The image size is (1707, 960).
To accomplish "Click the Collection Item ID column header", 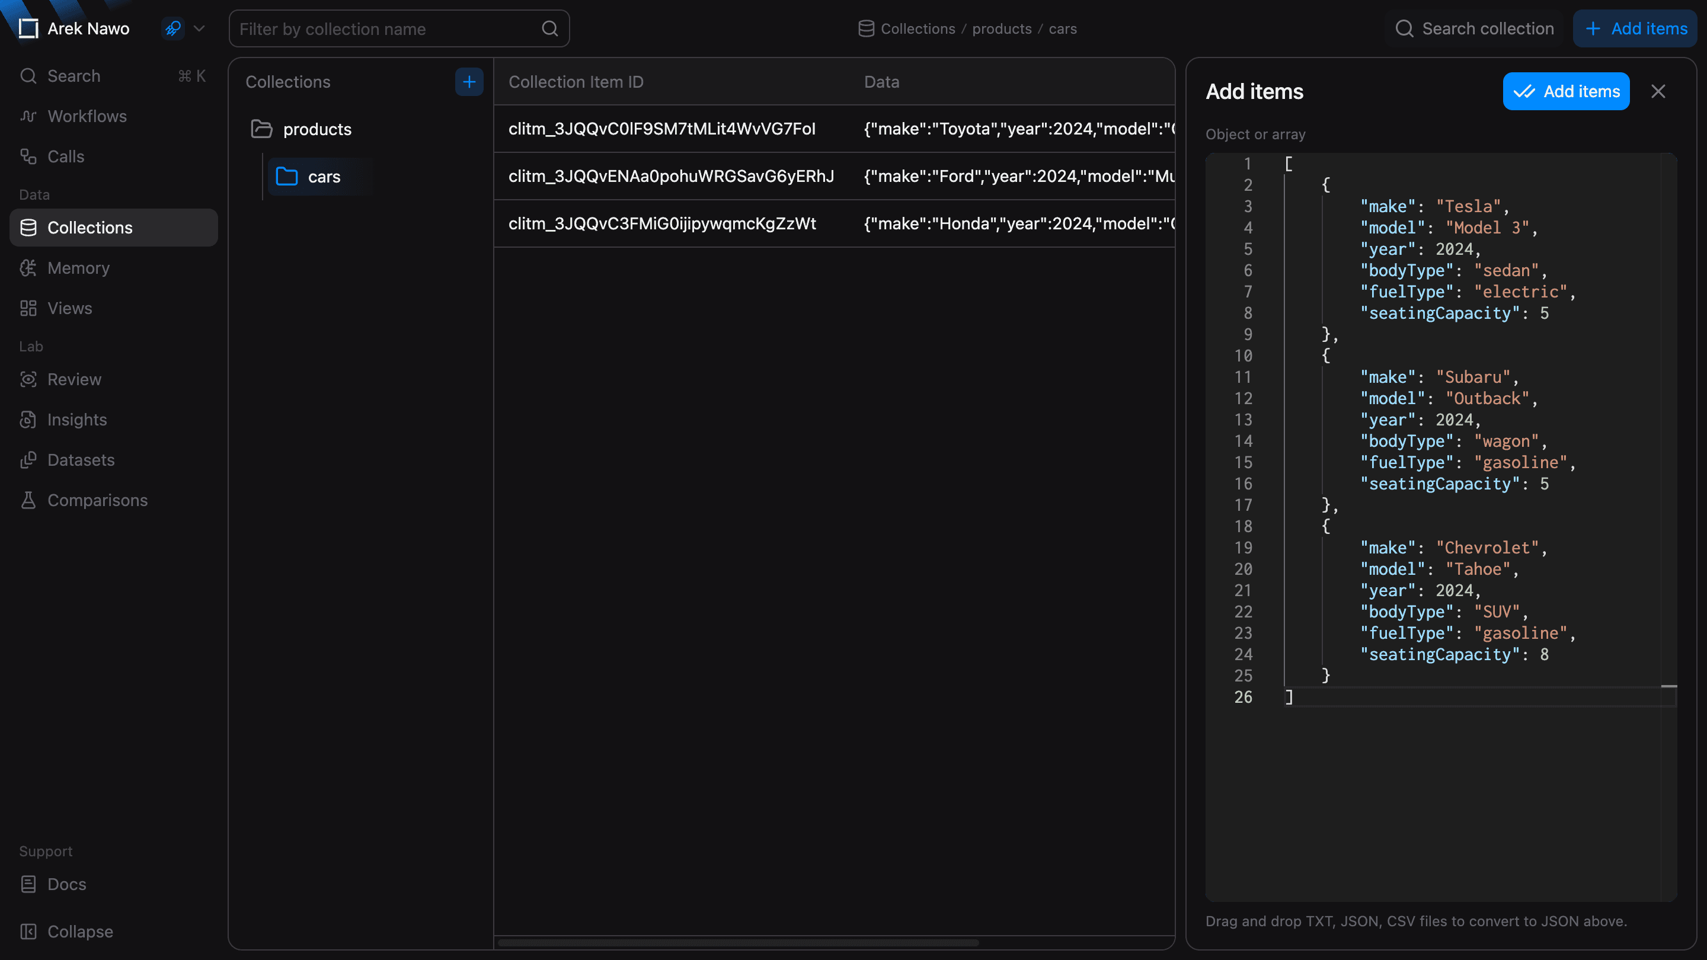I will 576,82.
